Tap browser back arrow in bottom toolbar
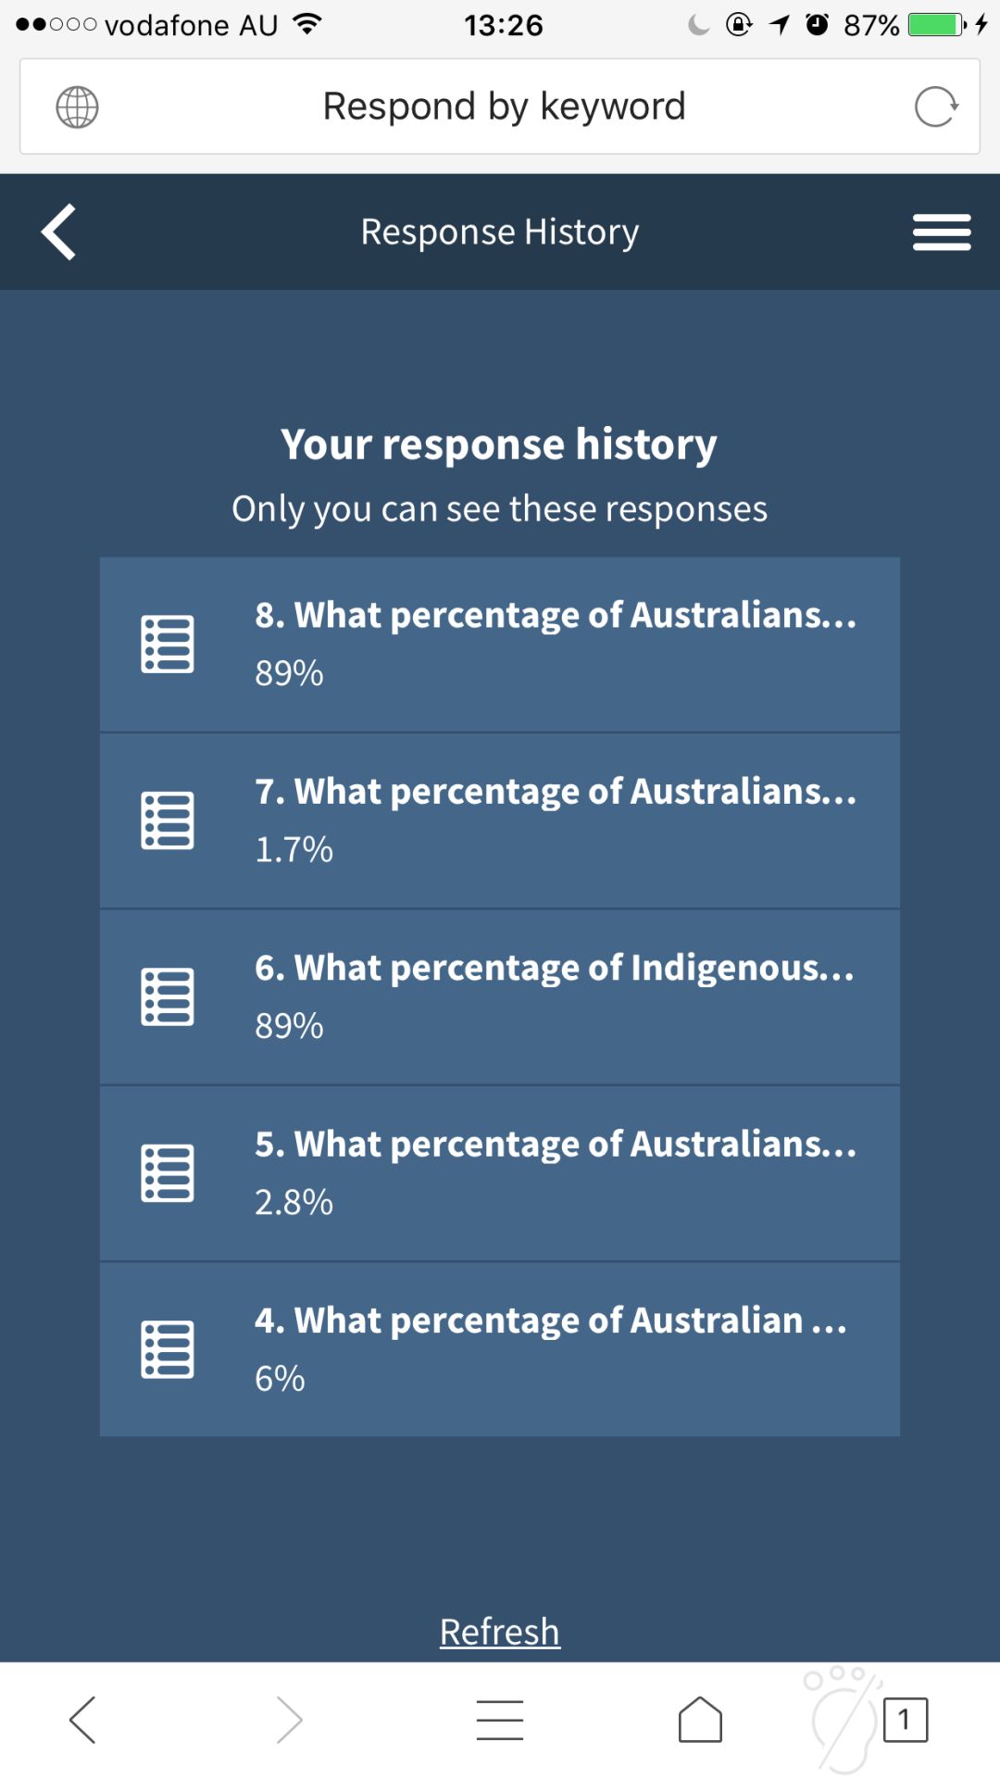This screenshot has width=1000, height=1778. 82,1720
